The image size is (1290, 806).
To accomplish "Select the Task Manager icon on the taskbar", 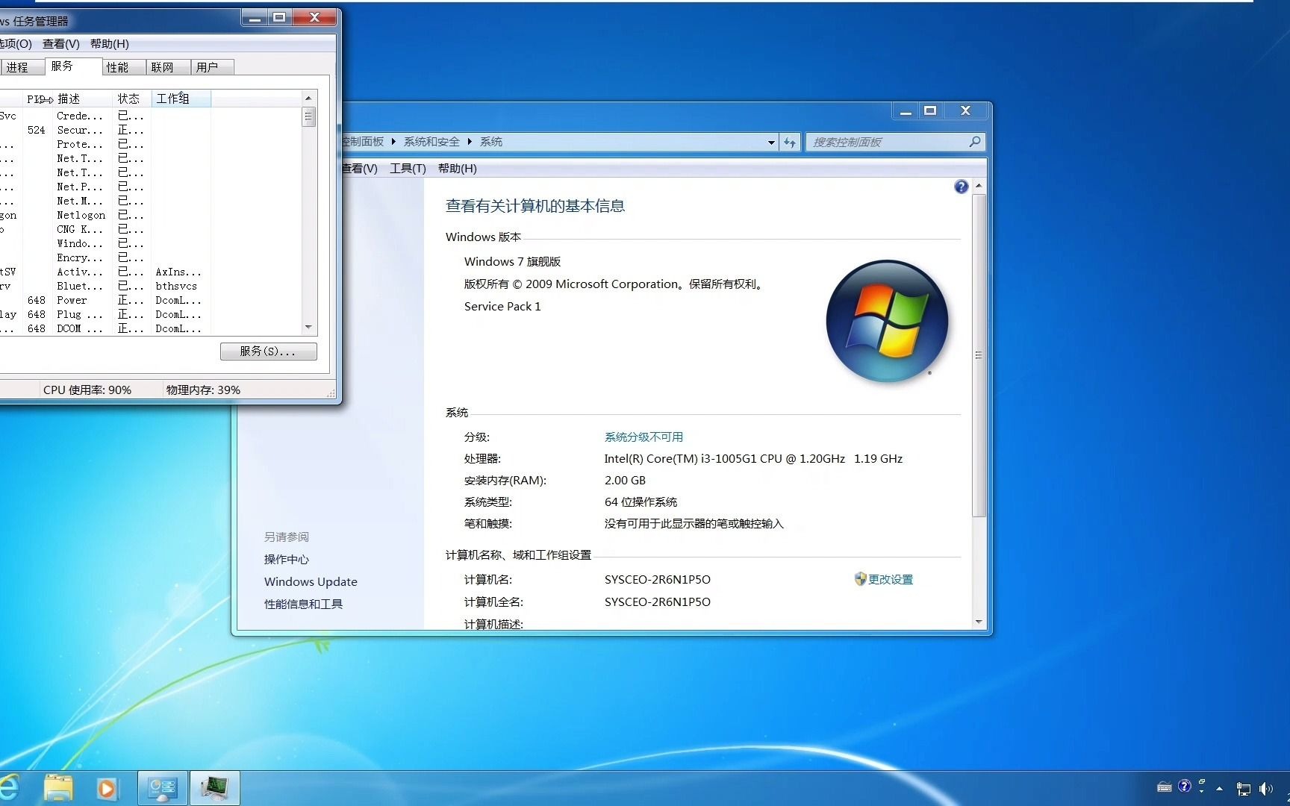I will click(x=215, y=787).
